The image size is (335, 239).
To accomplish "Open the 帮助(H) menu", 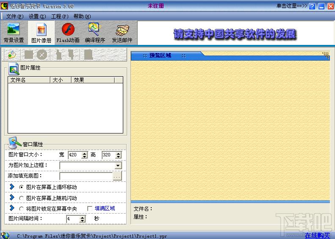I will click(82, 16).
